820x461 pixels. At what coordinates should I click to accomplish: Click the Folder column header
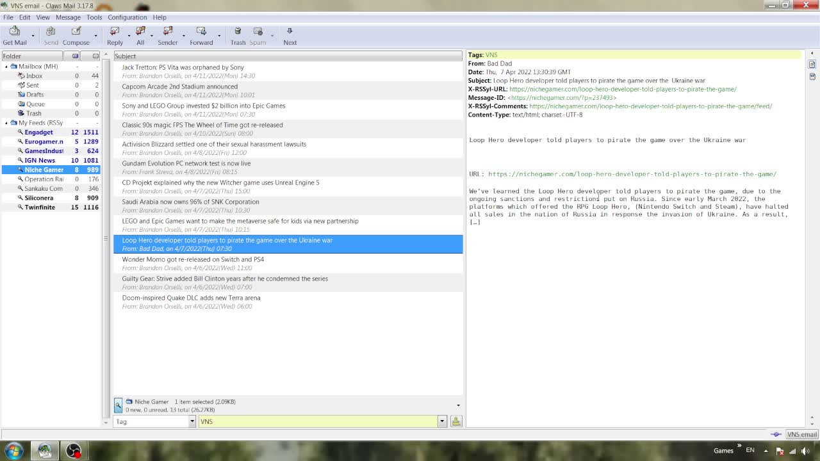[x=32, y=56]
